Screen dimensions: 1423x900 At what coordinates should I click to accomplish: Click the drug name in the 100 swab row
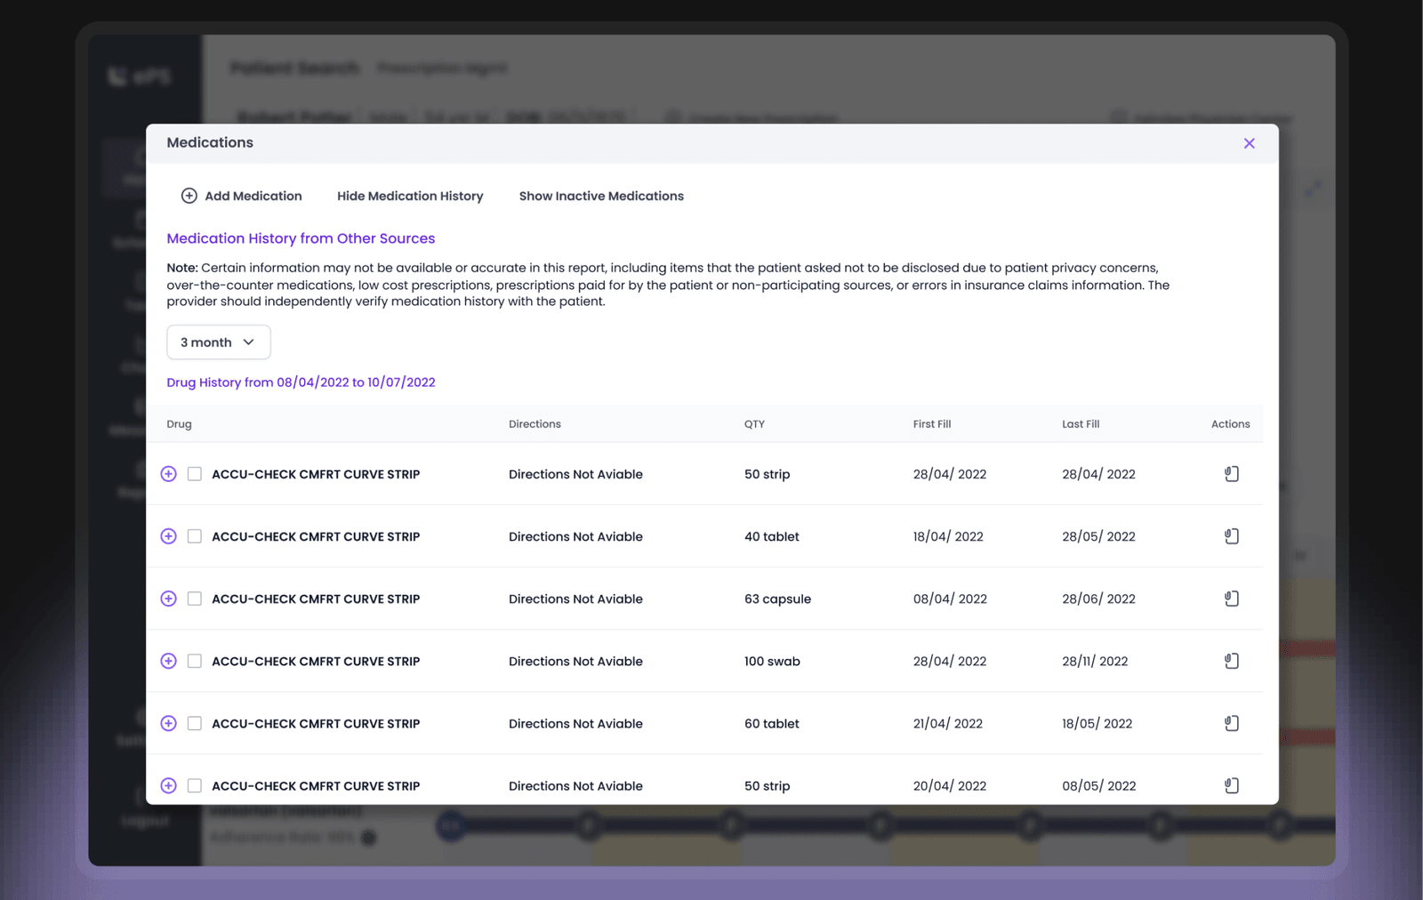[316, 661]
